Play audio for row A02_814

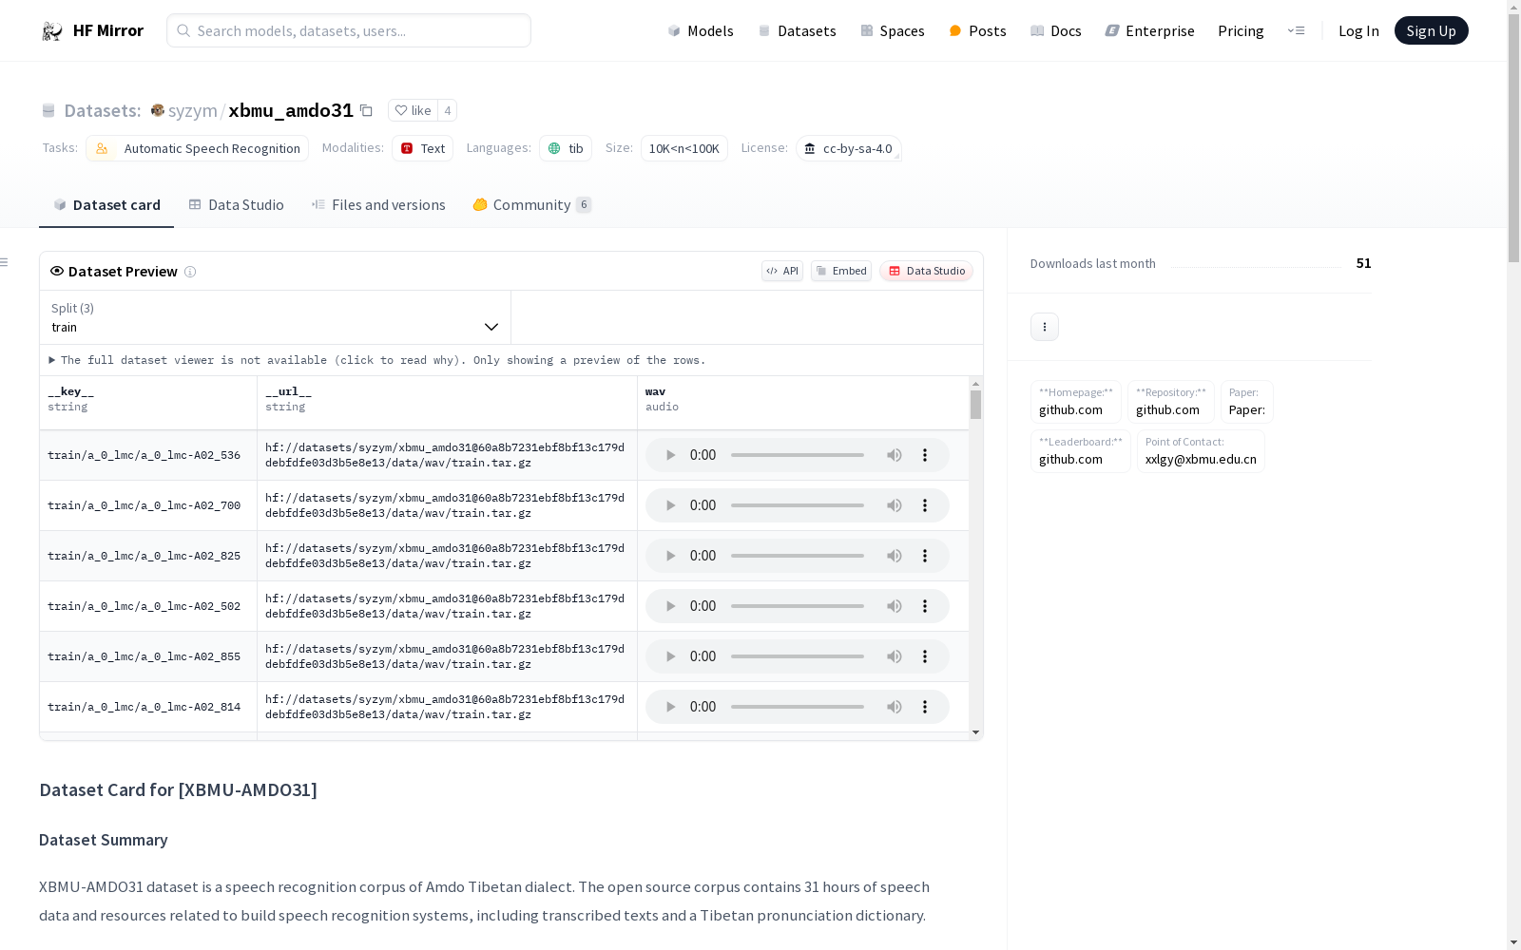coord(670,707)
